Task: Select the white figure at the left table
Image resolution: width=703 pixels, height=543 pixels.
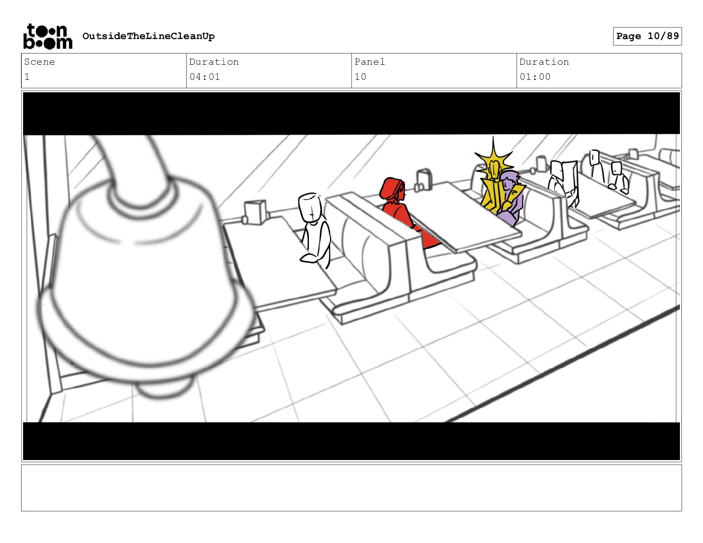Action: (x=314, y=230)
